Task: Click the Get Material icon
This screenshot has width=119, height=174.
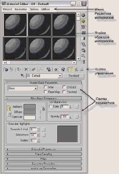Action: tap(6, 70)
